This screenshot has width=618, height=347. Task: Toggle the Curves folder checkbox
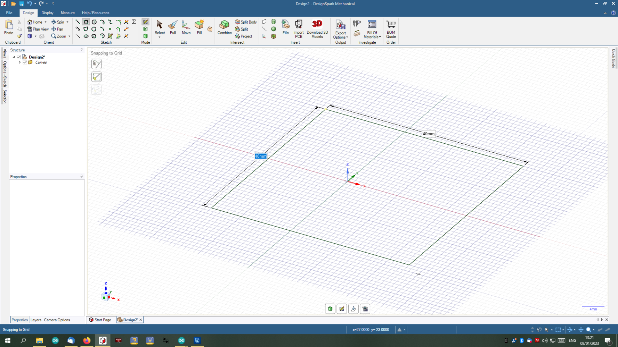click(x=25, y=62)
